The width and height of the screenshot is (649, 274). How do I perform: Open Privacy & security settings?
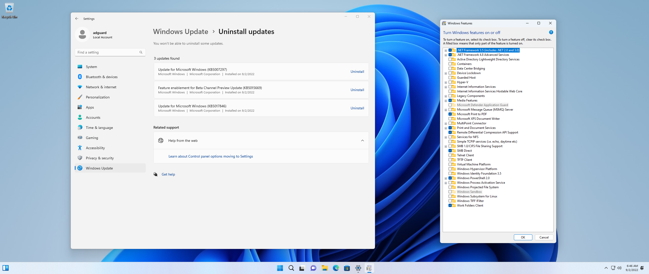pyautogui.click(x=110, y=158)
